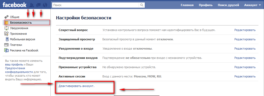Click the Не обнаружено признанных устройств text
This screenshot has width=264, height=96.
click(x=129, y=67)
